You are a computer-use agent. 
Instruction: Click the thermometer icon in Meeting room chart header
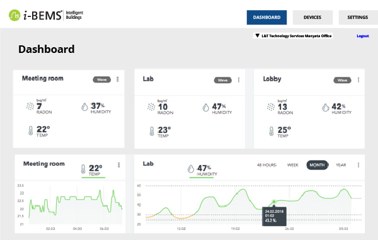tap(83, 169)
